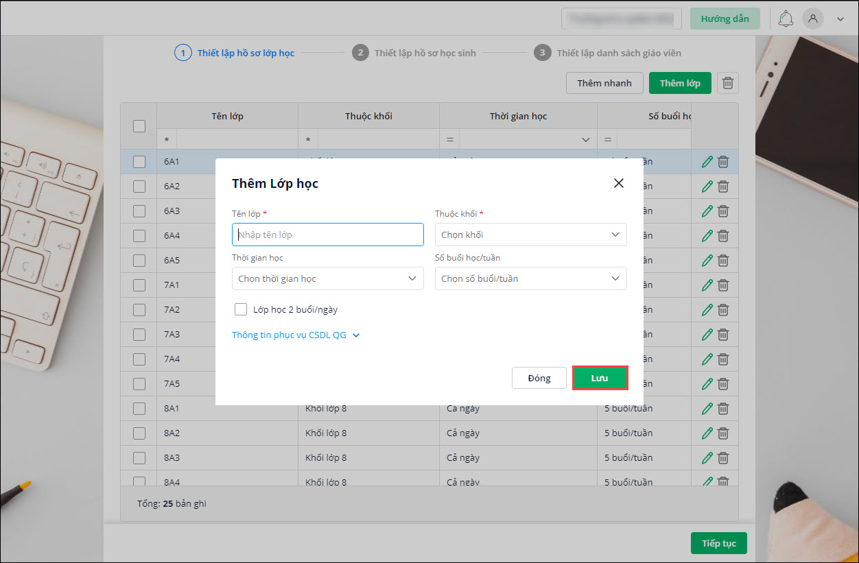Close the Thêm Lớp học dialog with X

coord(619,183)
